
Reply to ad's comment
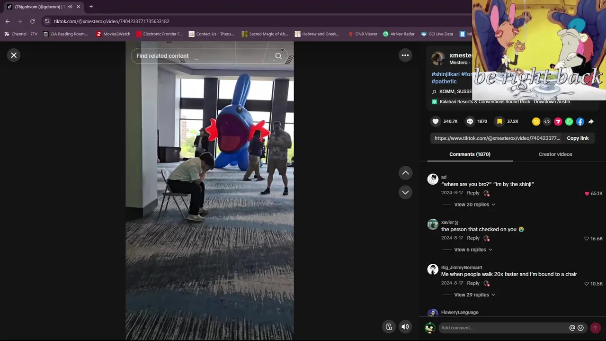(x=473, y=193)
